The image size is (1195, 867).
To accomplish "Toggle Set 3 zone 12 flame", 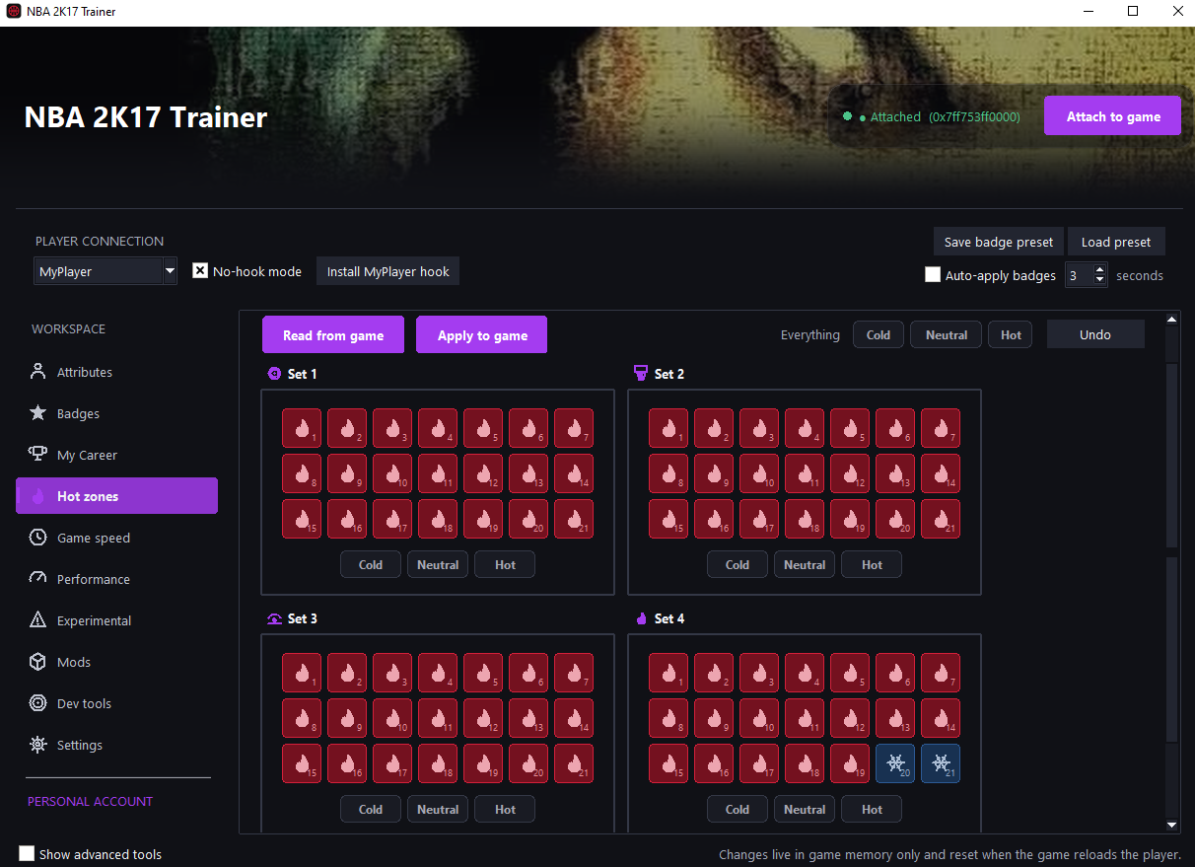I will (x=483, y=718).
